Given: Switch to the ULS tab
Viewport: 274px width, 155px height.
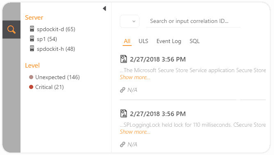Looking at the screenshot, I should [x=143, y=41].
